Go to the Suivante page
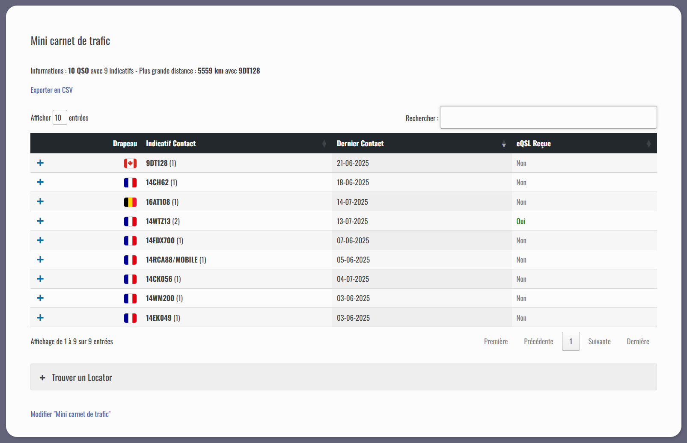 pos(599,342)
